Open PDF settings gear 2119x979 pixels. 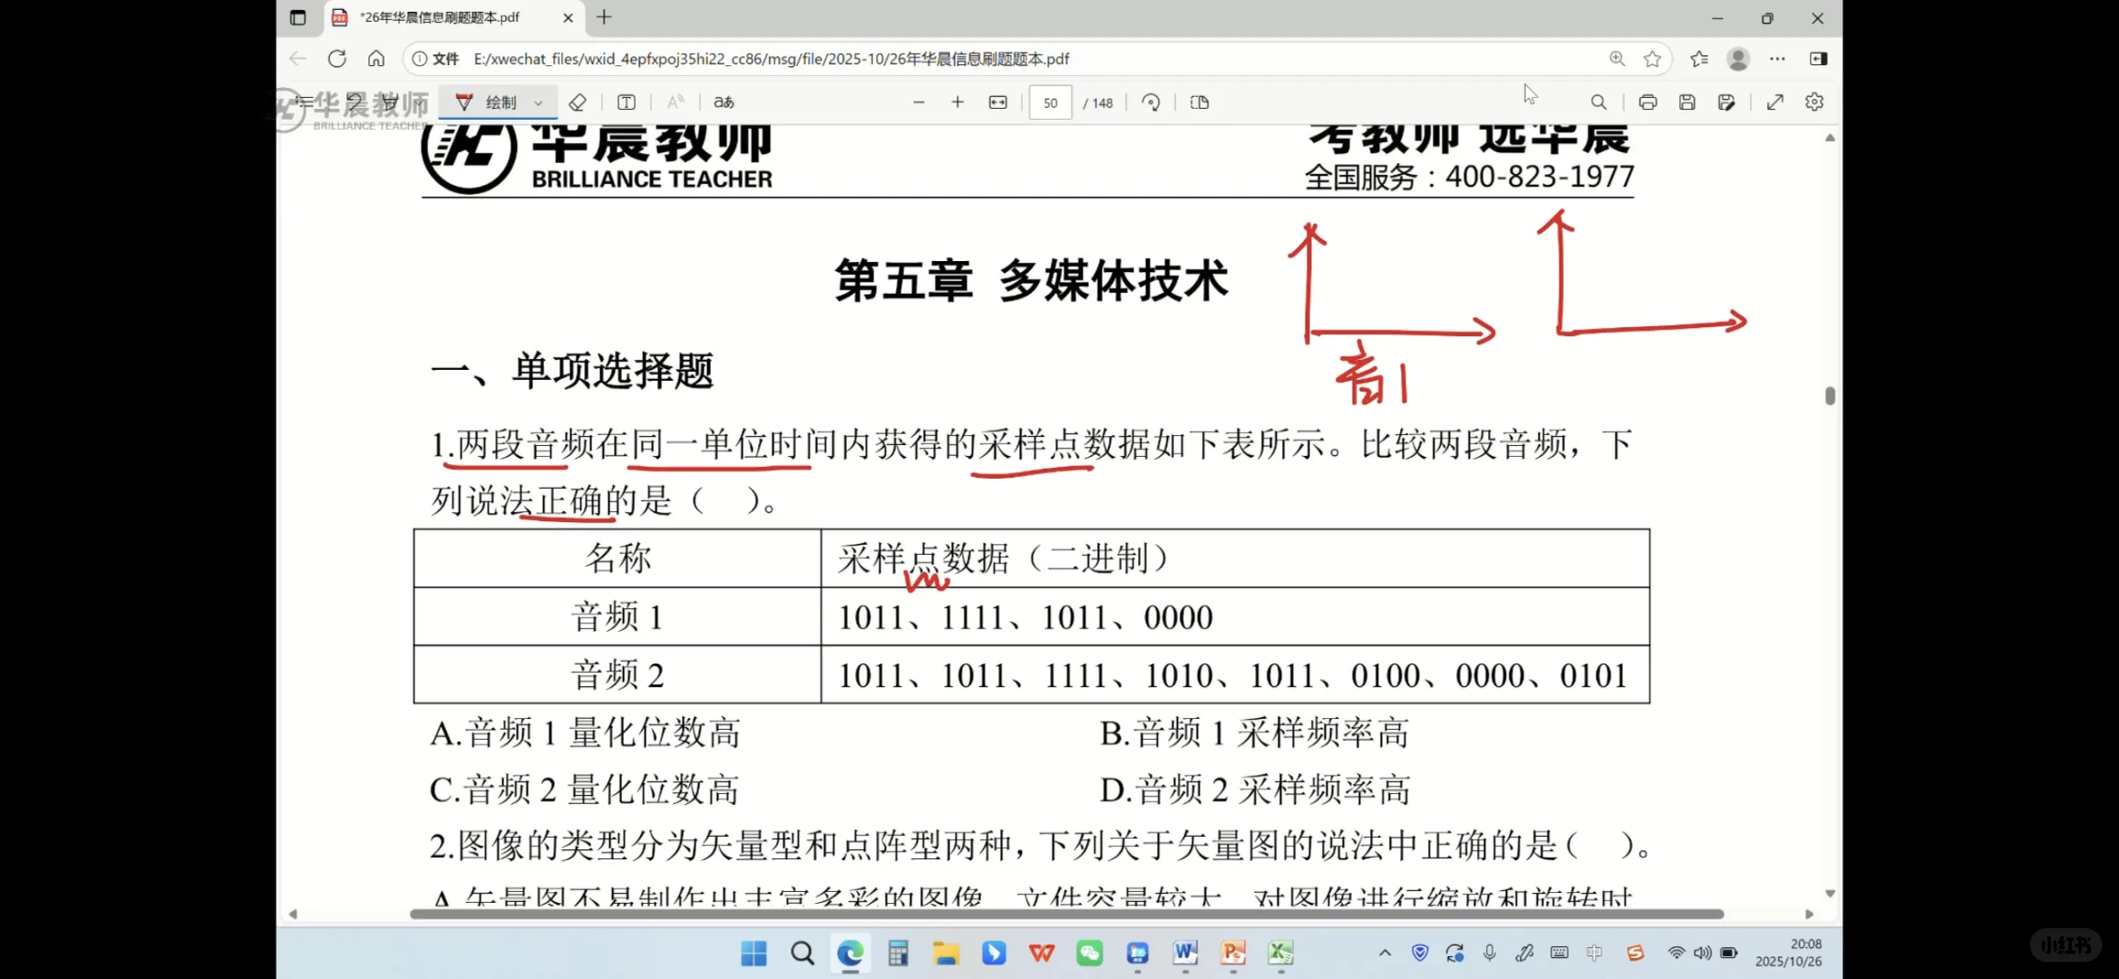1814,102
